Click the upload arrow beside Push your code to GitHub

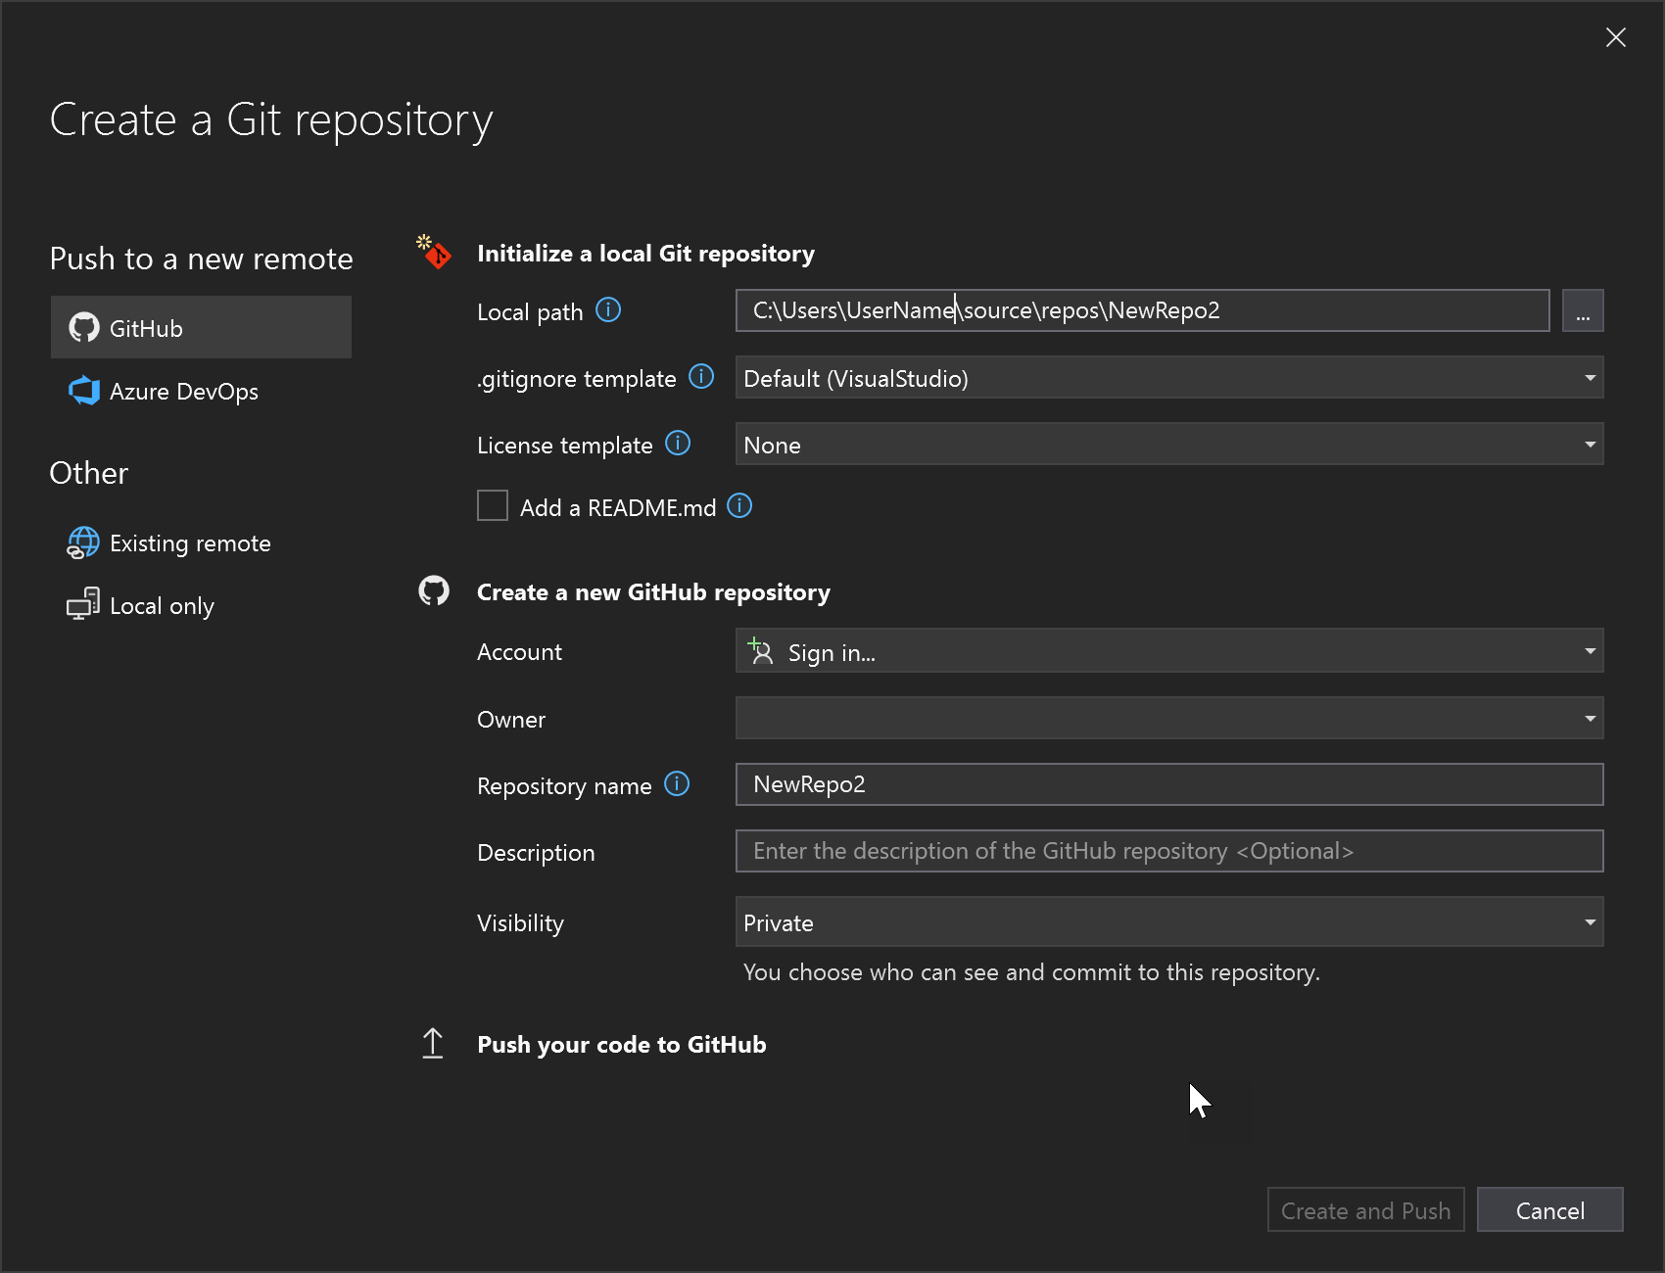(x=433, y=1044)
